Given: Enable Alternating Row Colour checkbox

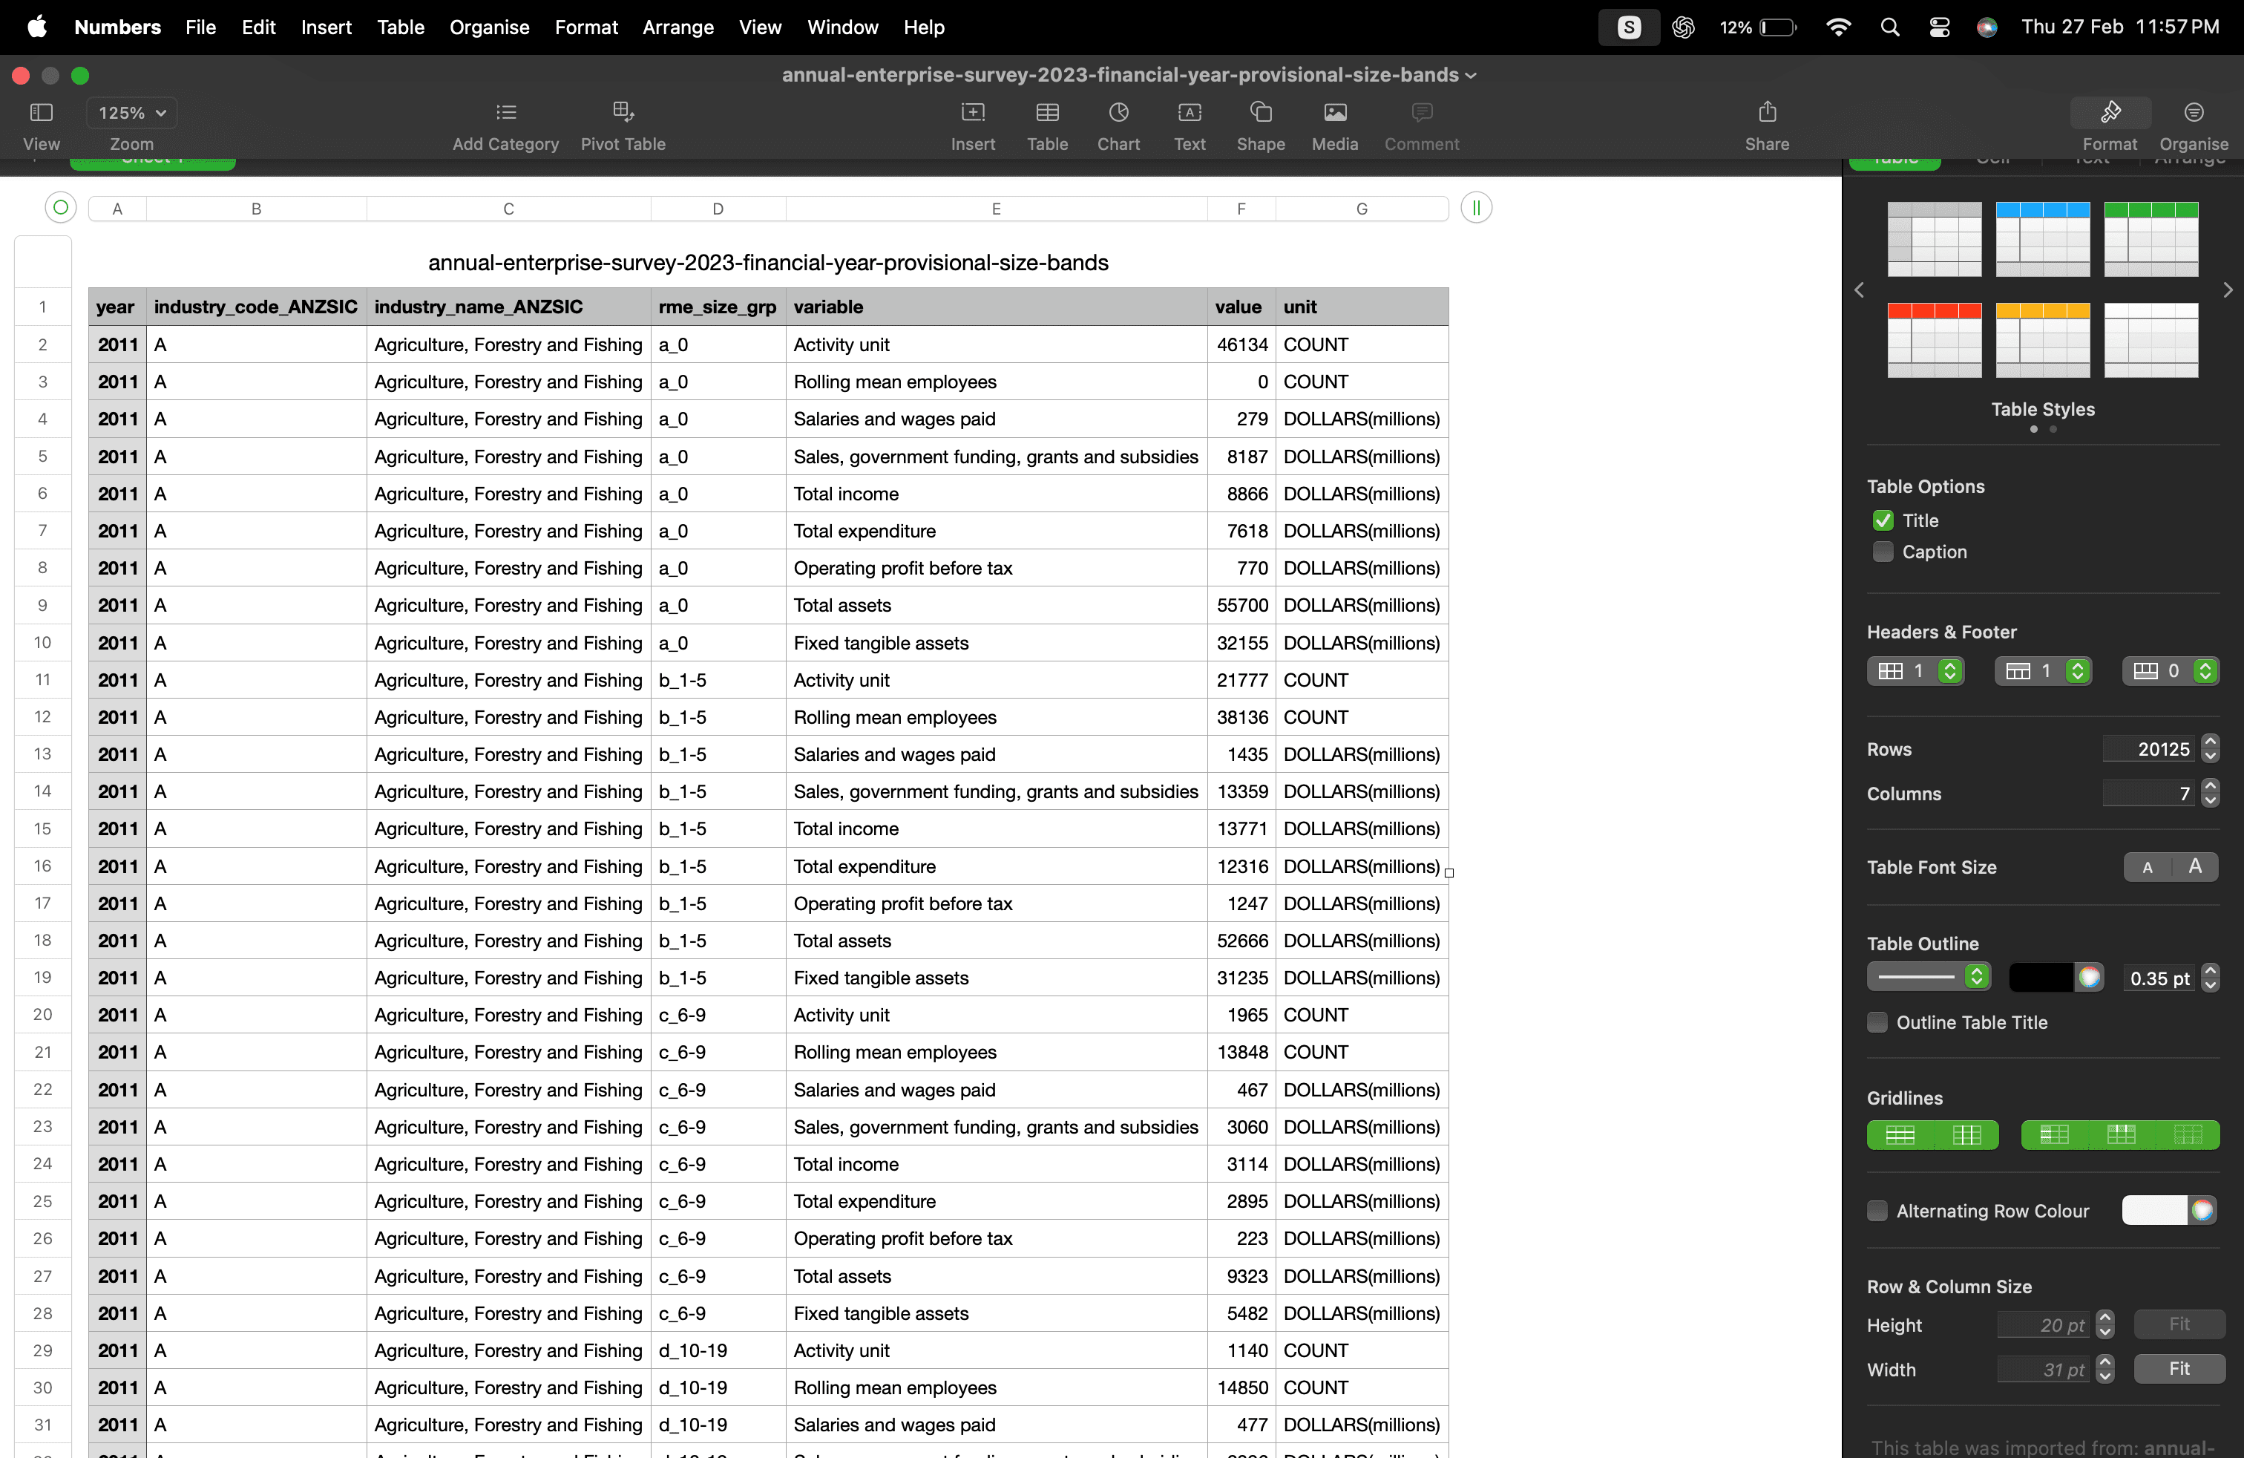Looking at the screenshot, I should click(1877, 1211).
